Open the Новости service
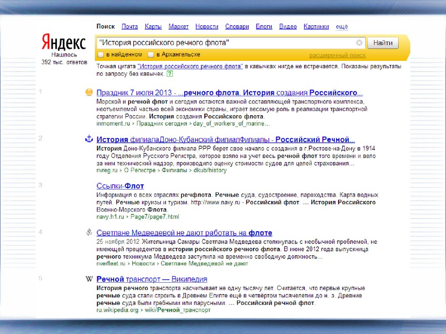446x334 pixels. pyautogui.click(x=207, y=27)
